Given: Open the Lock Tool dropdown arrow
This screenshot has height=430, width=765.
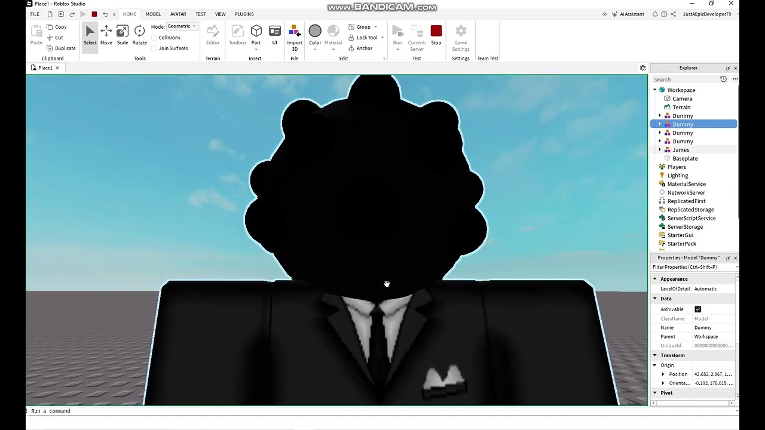Looking at the screenshot, I should pos(382,38).
